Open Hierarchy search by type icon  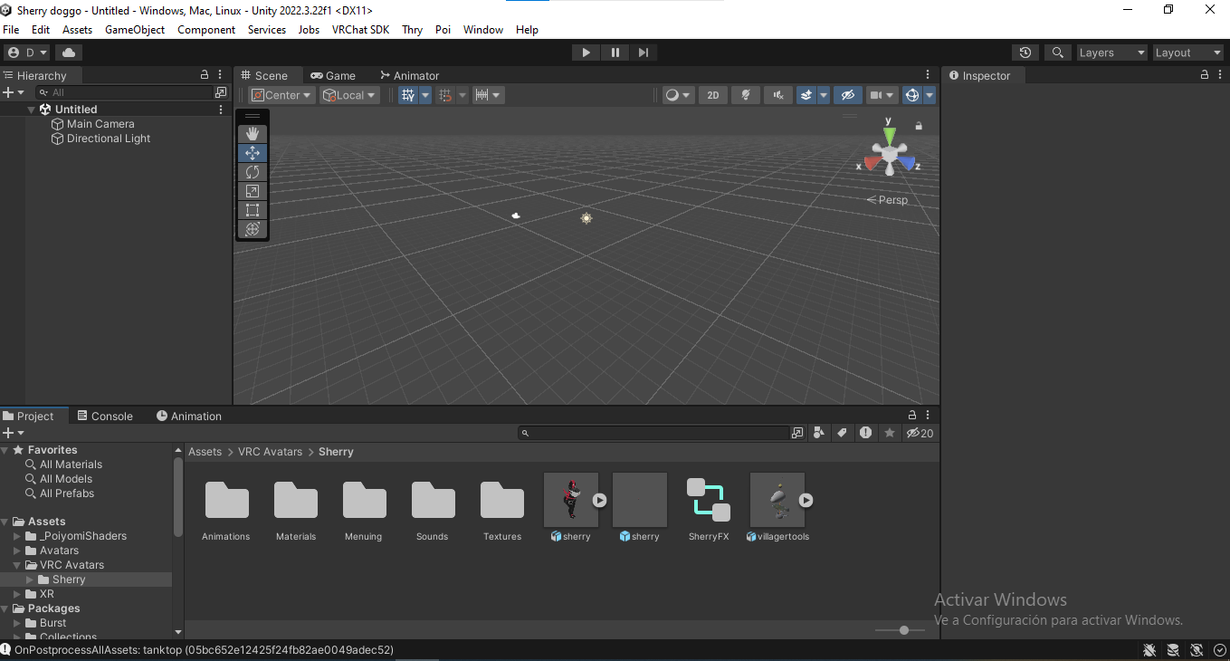(221, 92)
